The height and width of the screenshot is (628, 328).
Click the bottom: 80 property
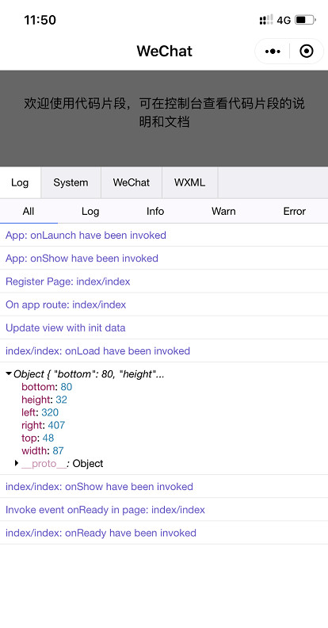click(47, 387)
